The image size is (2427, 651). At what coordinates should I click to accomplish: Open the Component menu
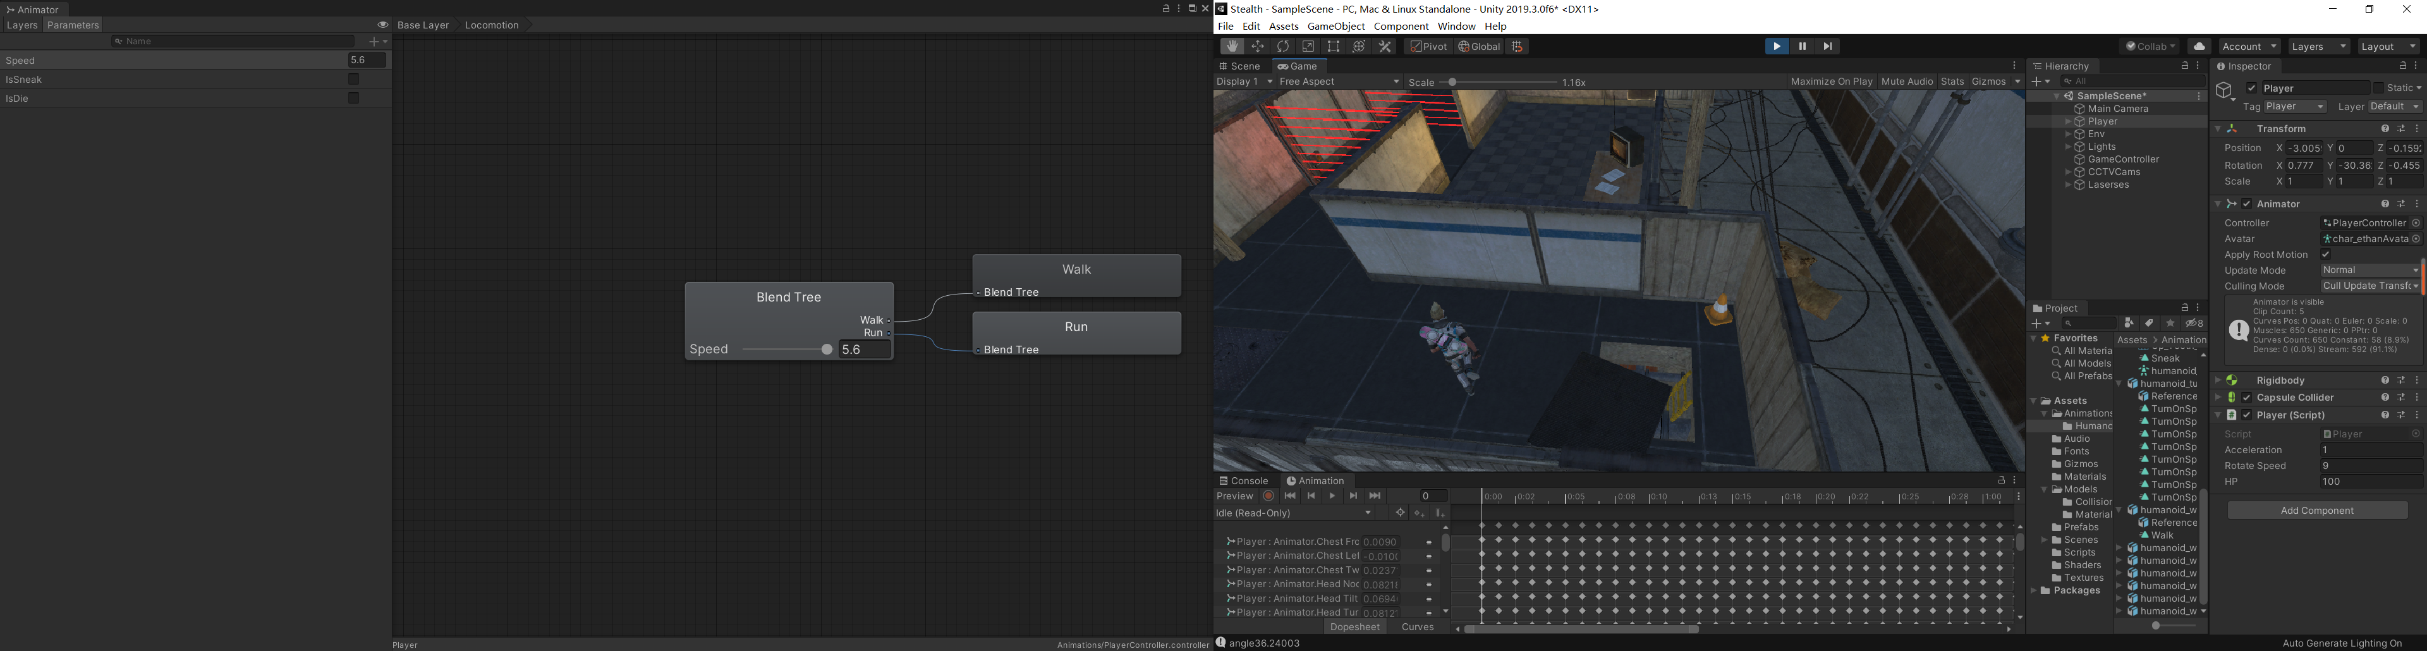(1401, 27)
